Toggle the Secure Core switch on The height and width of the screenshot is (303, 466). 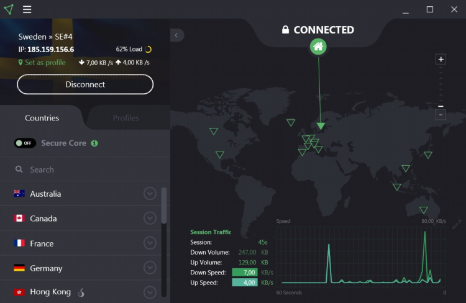tap(25, 143)
